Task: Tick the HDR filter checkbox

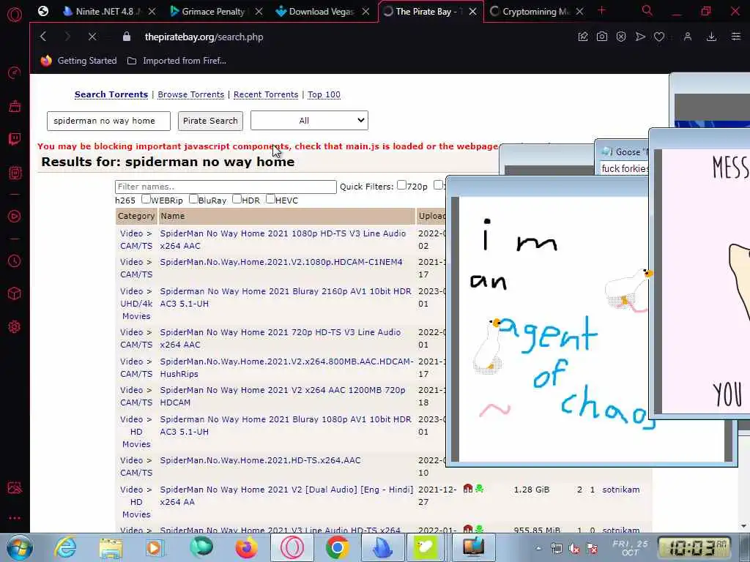Action: click(x=237, y=199)
